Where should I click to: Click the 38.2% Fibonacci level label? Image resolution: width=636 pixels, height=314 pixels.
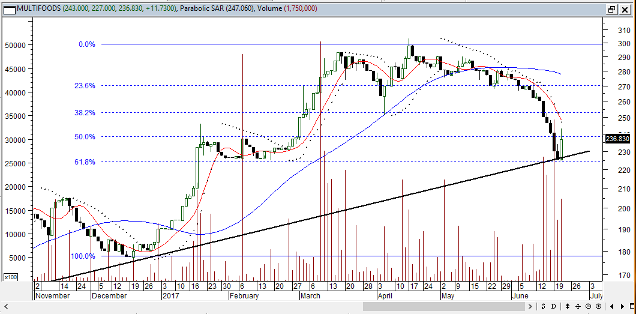click(85, 113)
